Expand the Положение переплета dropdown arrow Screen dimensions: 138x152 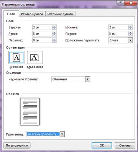(x=130, y=40)
